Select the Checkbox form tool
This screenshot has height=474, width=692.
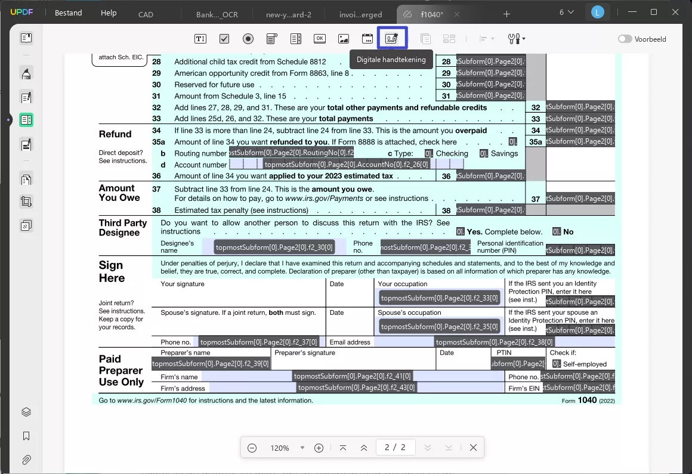[x=224, y=39]
